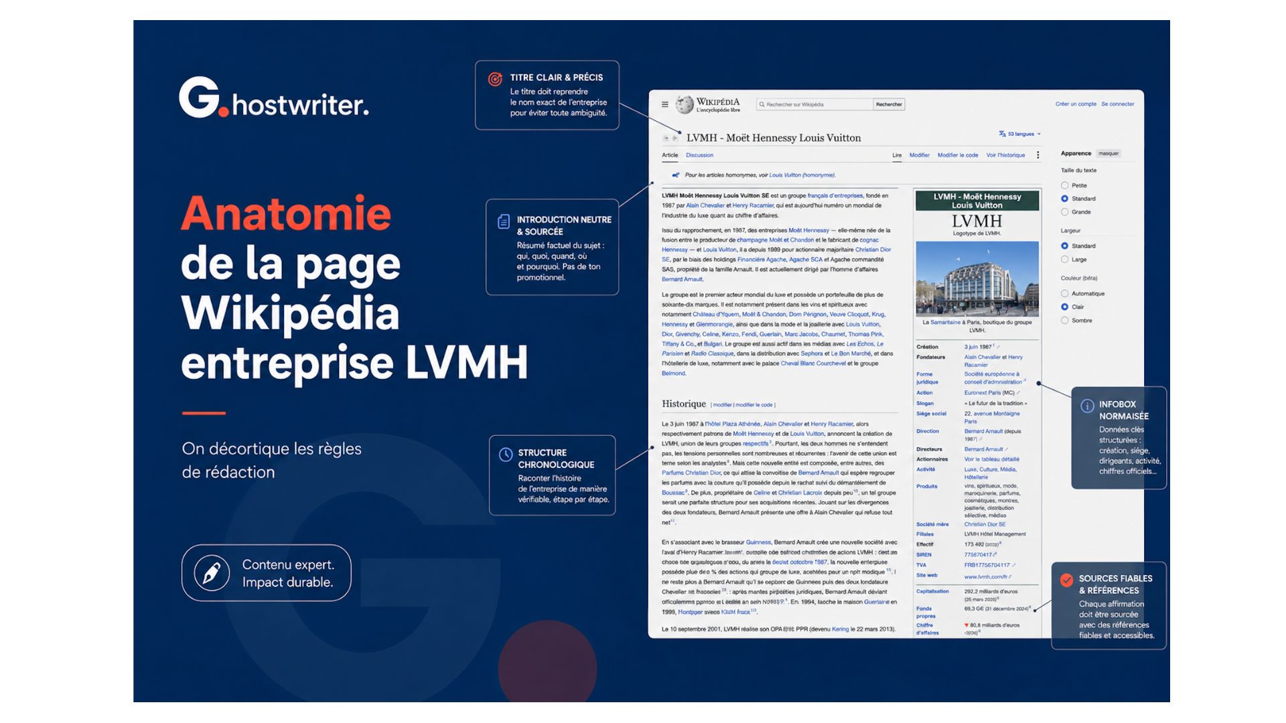Open Henry Racamier link in the intro paragraph
Viewport: 1286px width, 723px height.
(x=753, y=206)
